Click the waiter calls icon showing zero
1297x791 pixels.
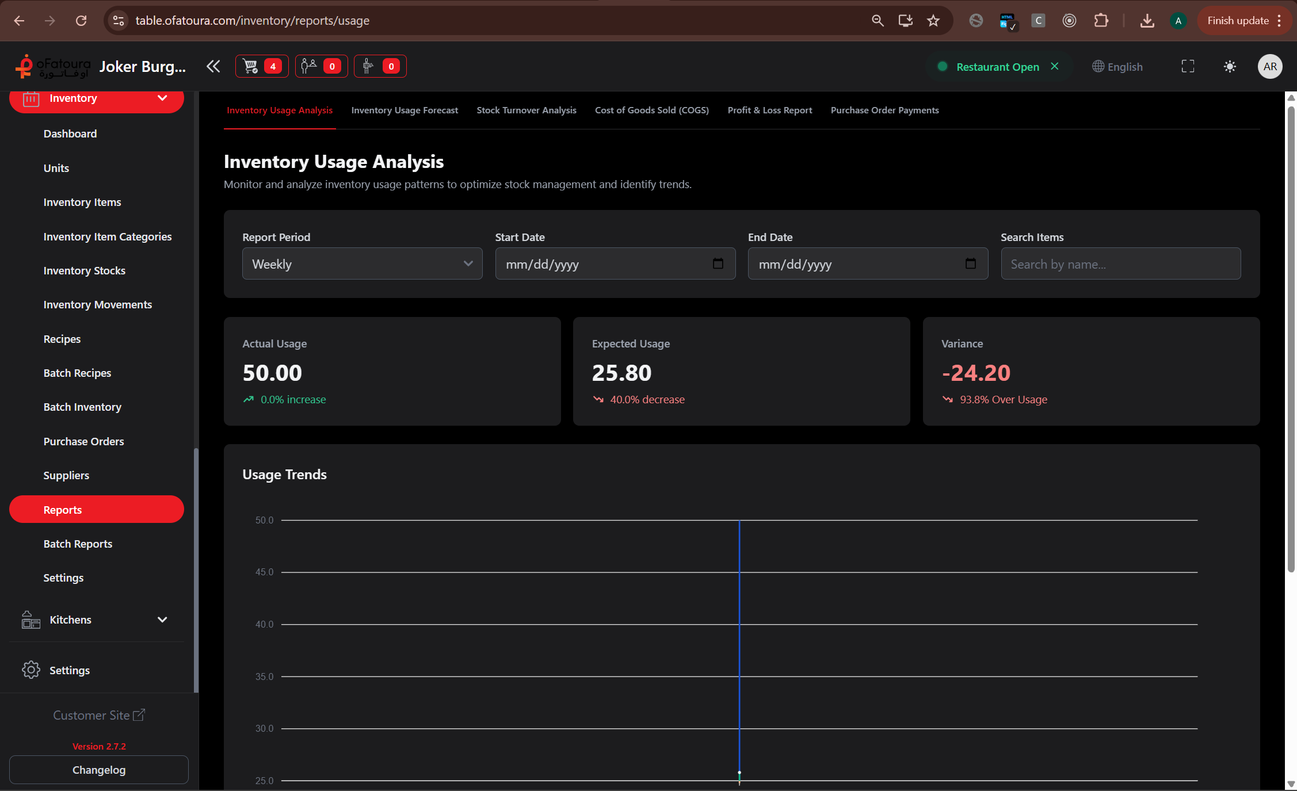tap(321, 66)
